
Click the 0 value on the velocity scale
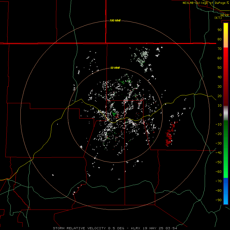(221, 115)
